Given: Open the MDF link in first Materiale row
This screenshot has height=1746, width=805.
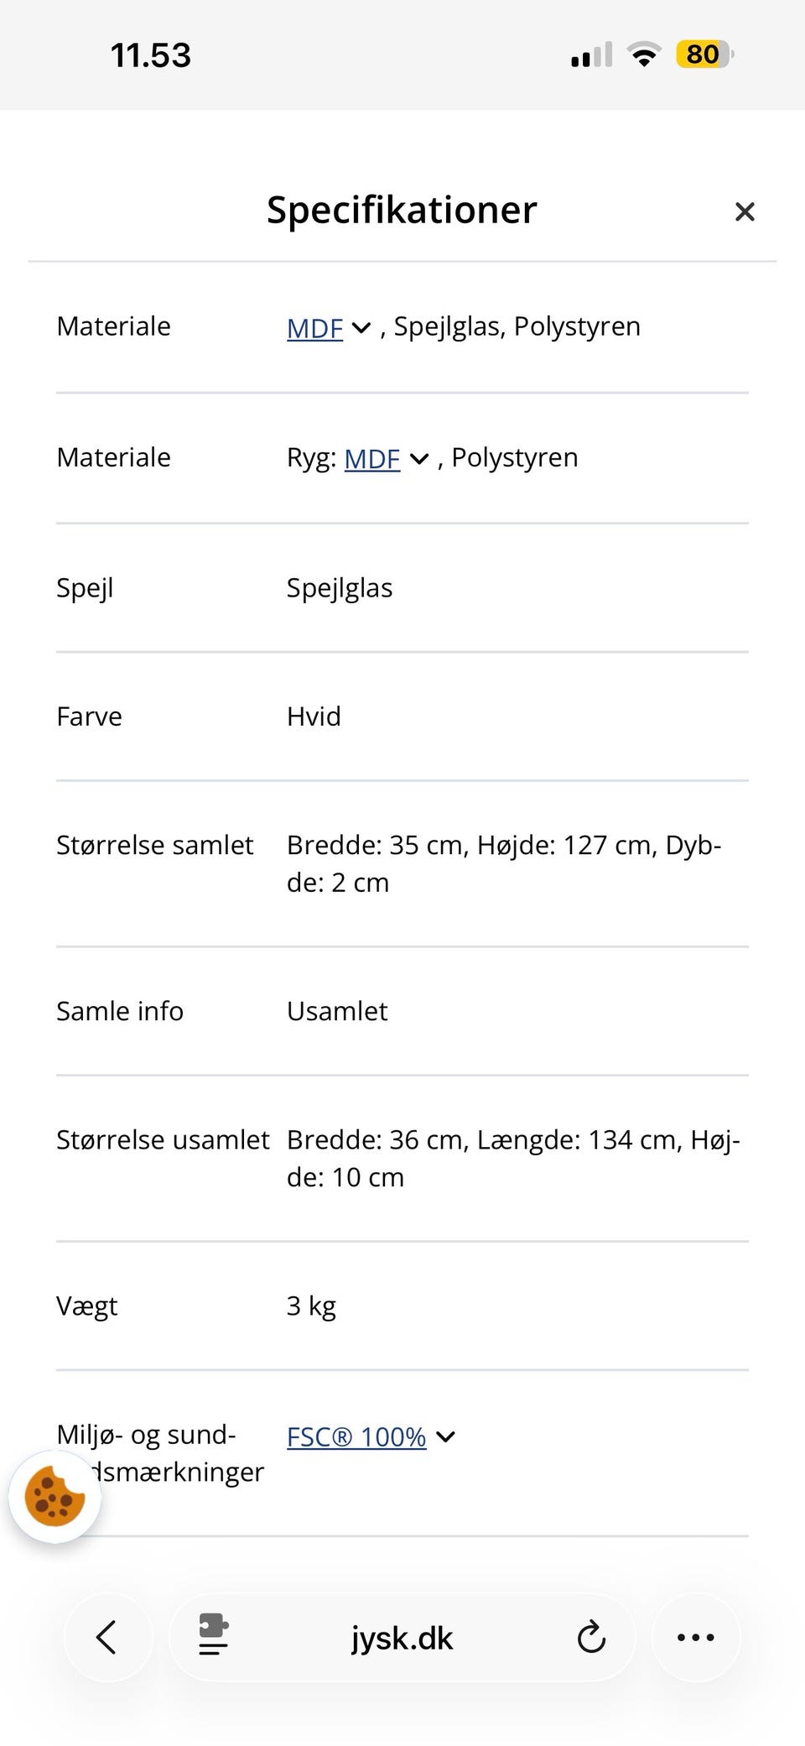Looking at the screenshot, I should [314, 328].
